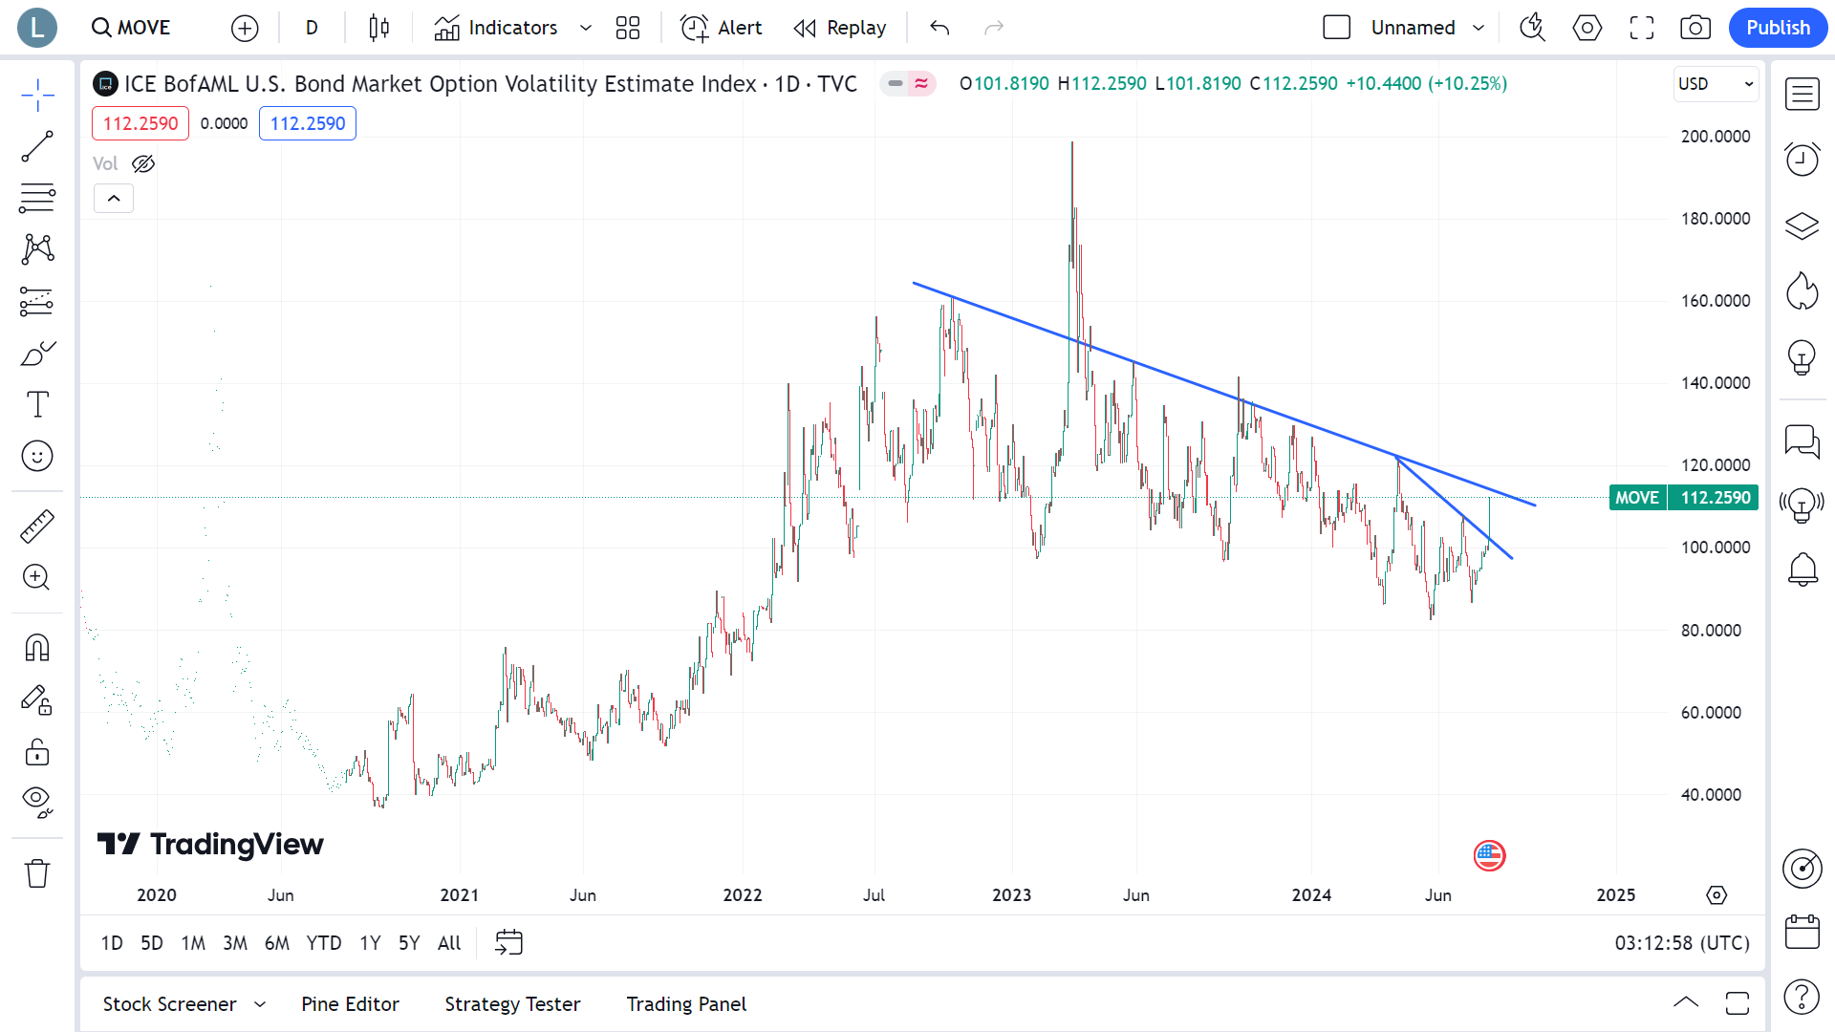Remove drawings with the trash icon
Screen dimensions: 1835x1032
click(37, 872)
